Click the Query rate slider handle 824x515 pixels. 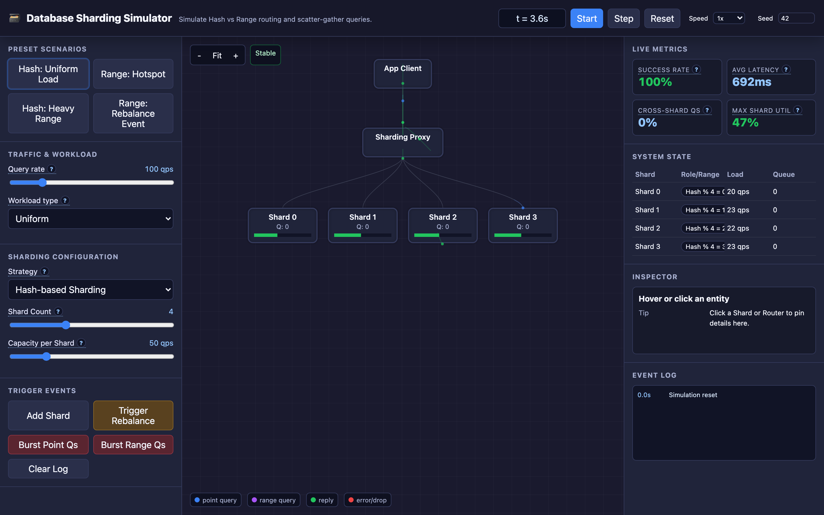click(x=42, y=183)
